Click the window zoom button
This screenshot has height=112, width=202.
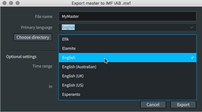click(17, 3)
